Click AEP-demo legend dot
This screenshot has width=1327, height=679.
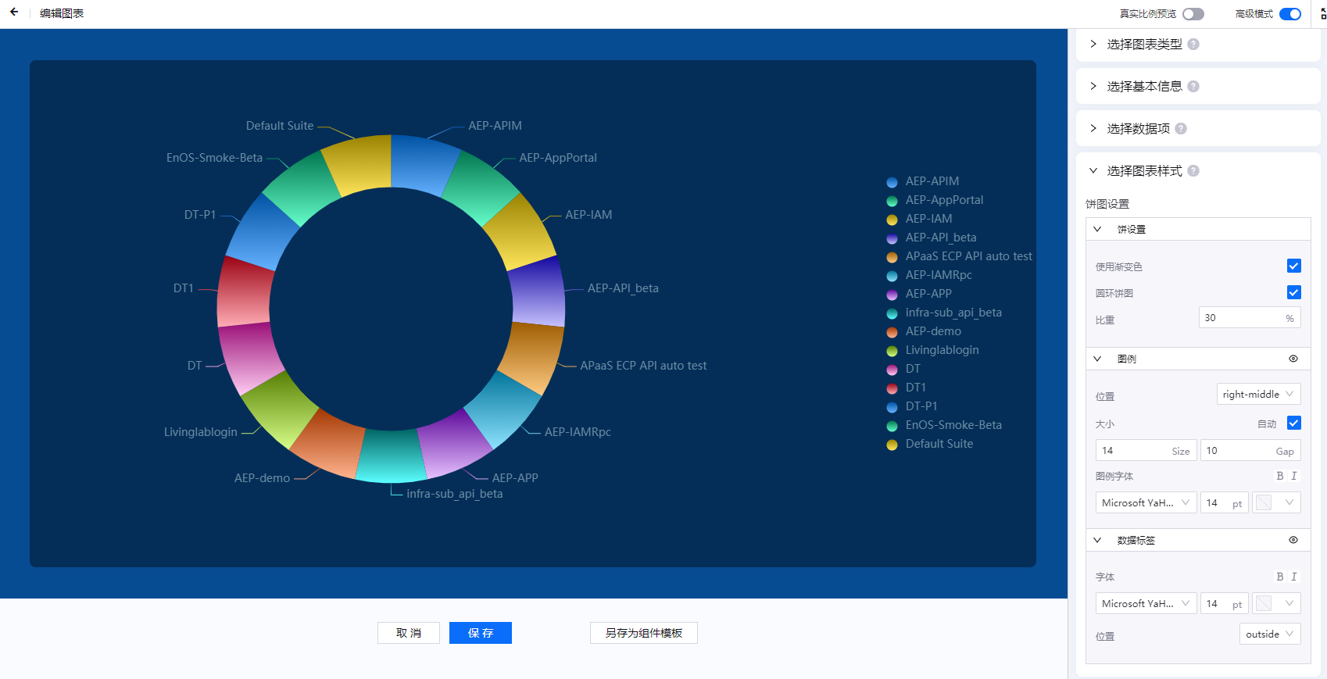[892, 332]
